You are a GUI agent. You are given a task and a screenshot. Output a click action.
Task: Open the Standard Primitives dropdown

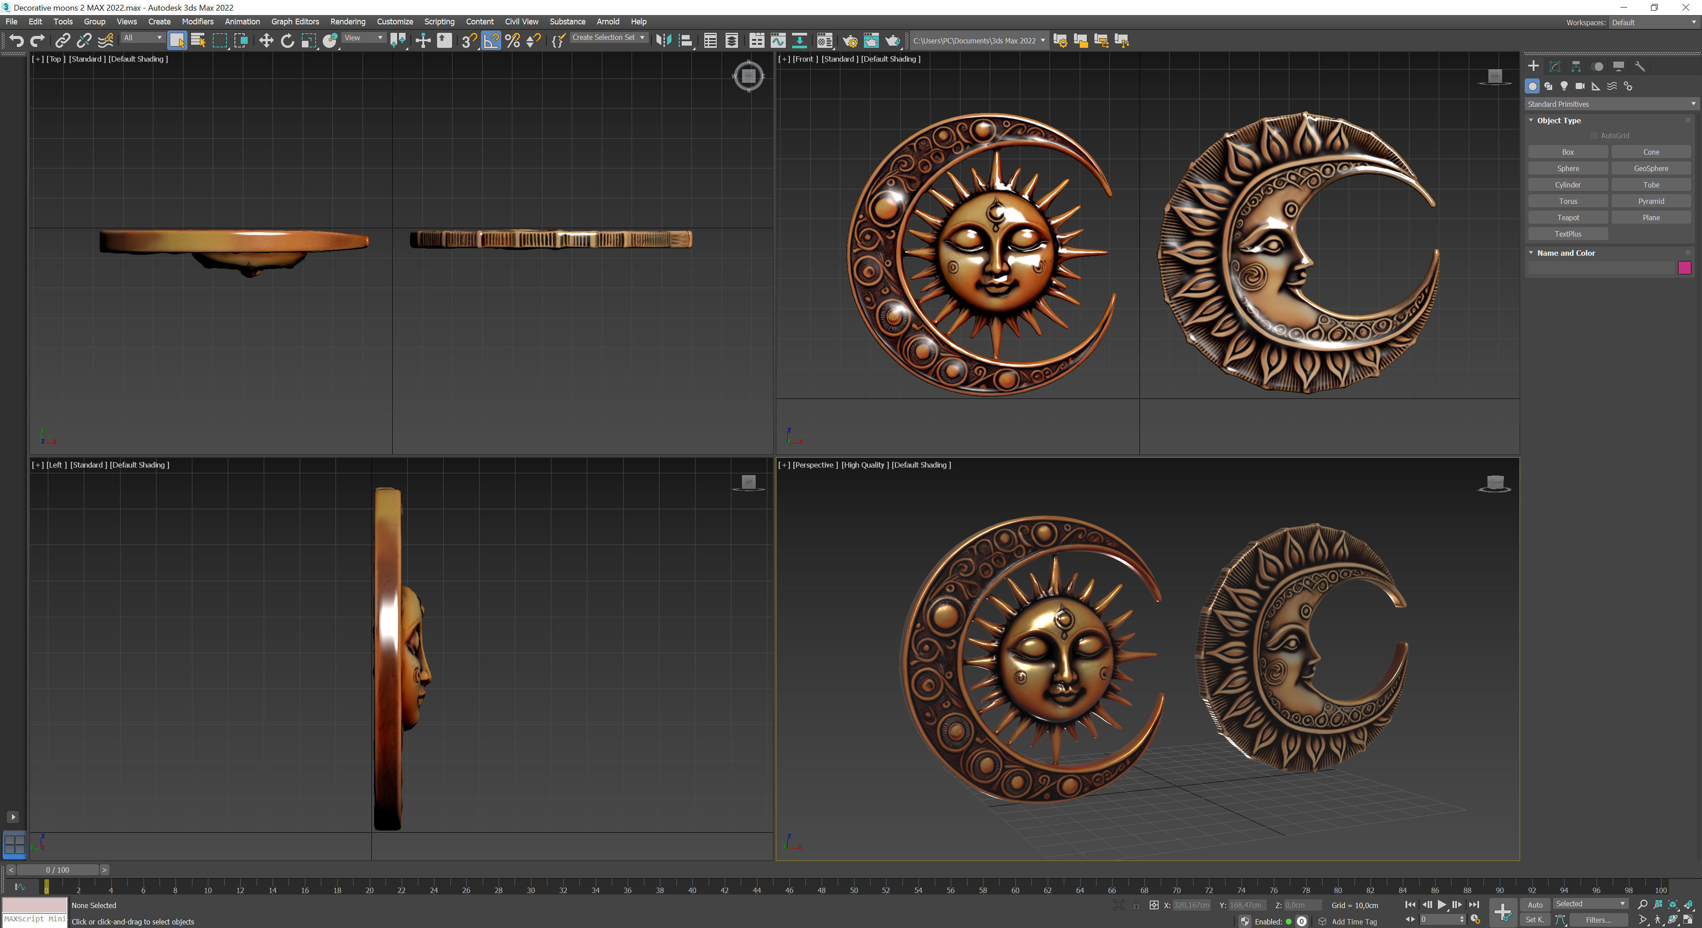pos(1610,104)
